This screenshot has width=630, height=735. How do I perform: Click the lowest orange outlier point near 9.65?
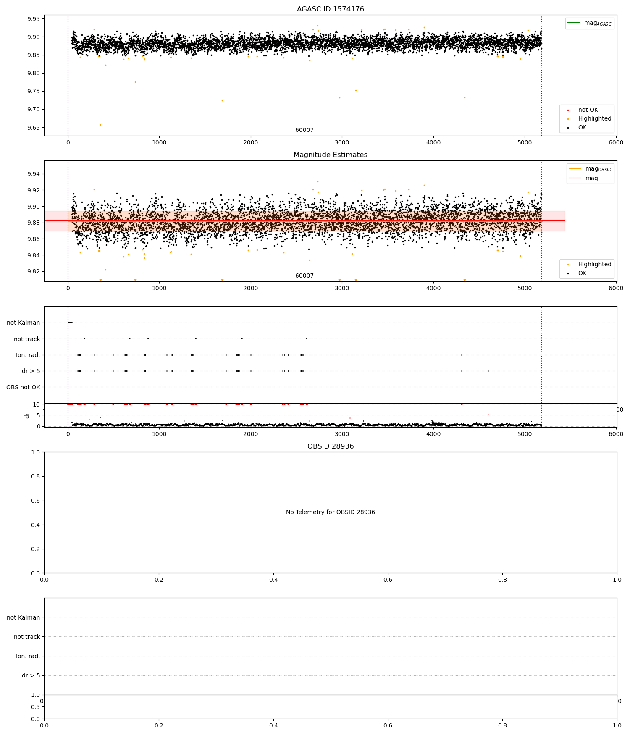click(x=100, y=125)
